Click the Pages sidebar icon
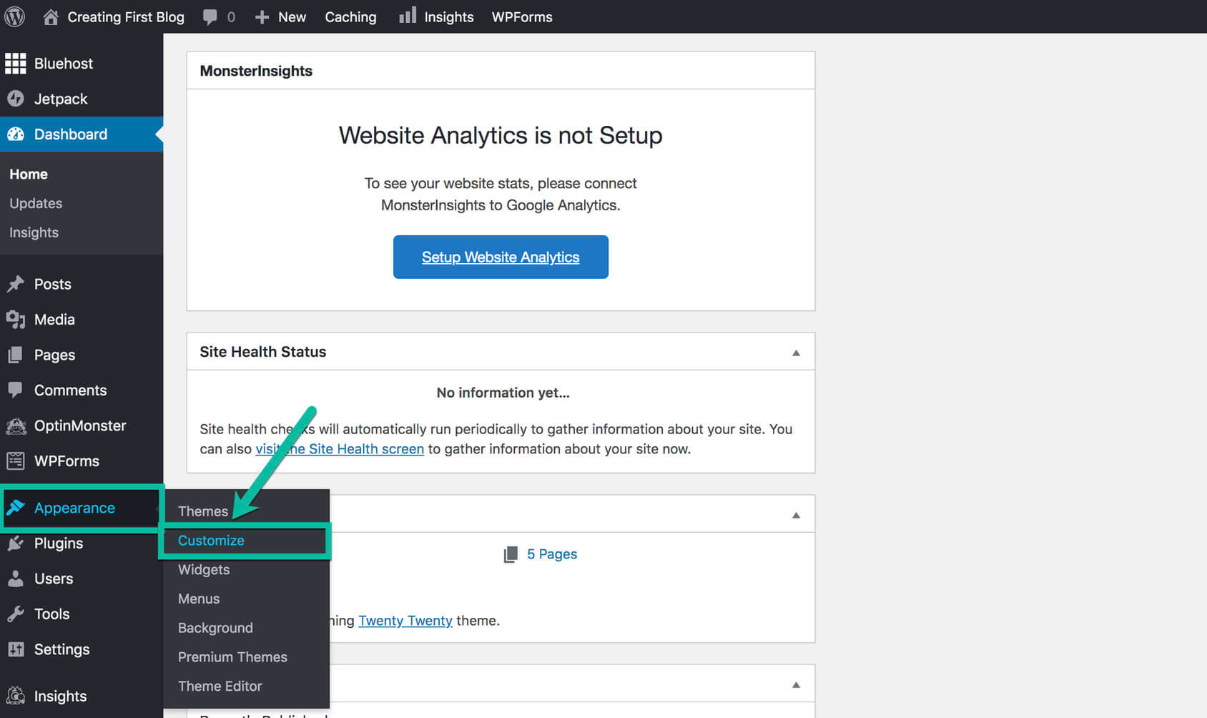Viewport: 1207px width, 718px height. click(16, 355)
